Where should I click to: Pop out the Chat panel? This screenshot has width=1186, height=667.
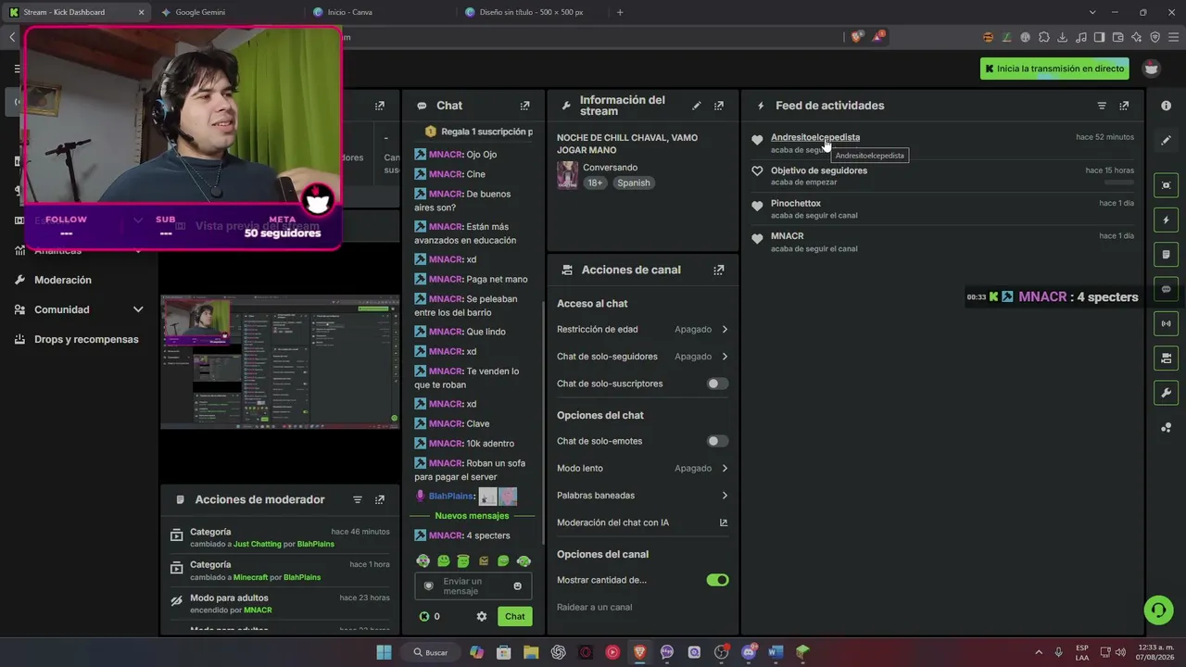[525, 106]
